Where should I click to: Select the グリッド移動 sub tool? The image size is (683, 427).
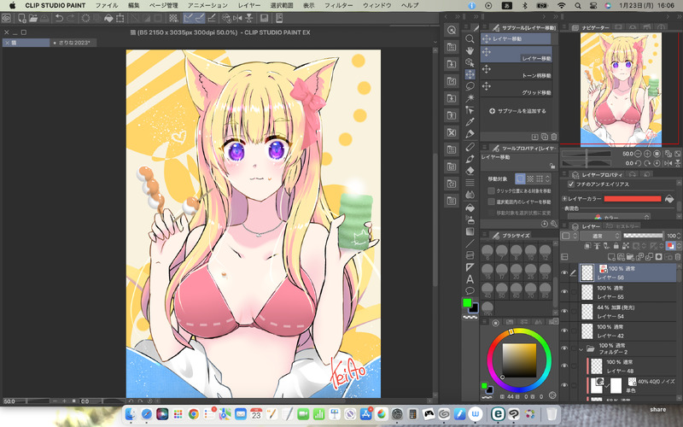pyautogui.click(x=517, y=89)
